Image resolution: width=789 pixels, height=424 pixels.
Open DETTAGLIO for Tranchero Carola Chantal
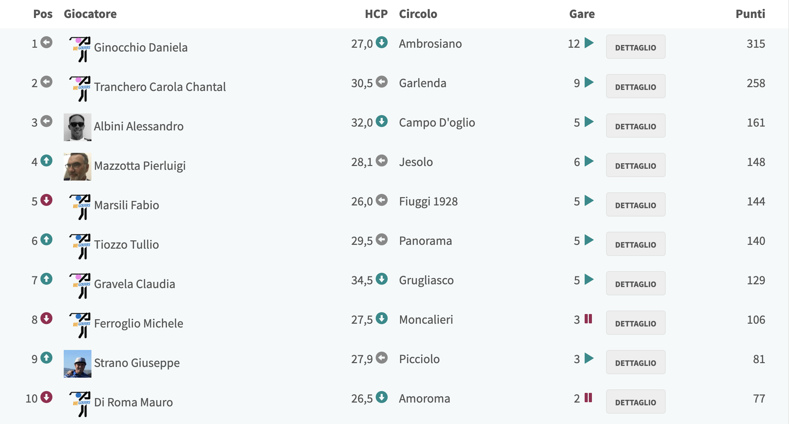636,86
